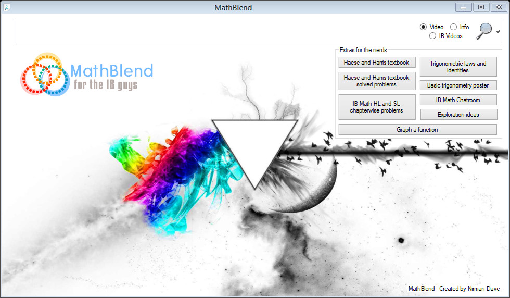The width and height of the screenshot is (510, 298).
Task: Open the Basic trigonometry poster
Action: pyautogui.click(x=458, y=85)
